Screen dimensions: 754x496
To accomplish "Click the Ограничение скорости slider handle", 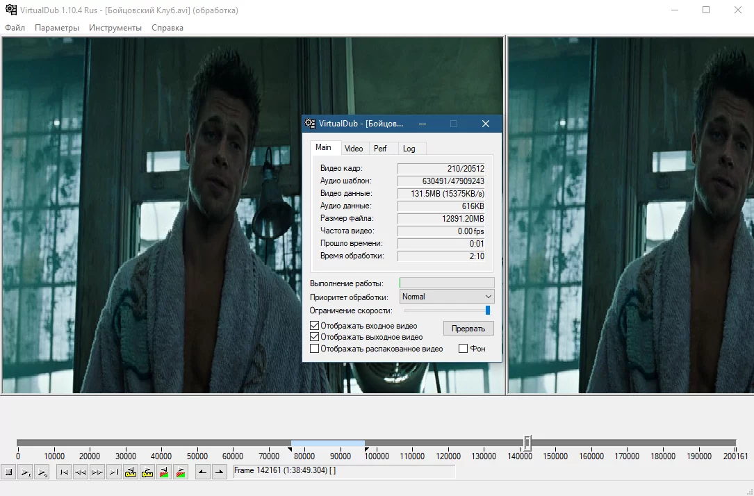I will (488, 311).
